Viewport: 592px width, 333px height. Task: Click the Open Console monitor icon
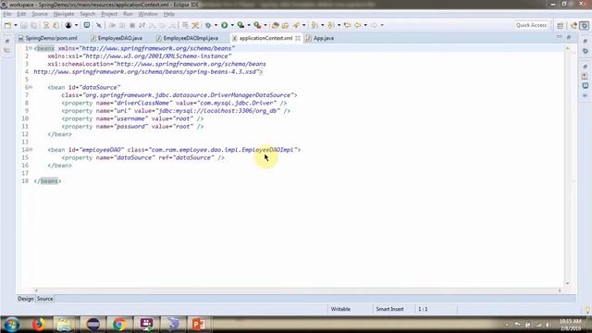[x=87, y=25]
